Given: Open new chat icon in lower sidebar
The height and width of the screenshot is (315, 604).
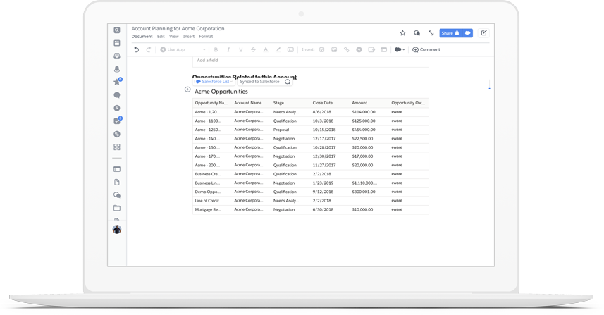Looking at the screenshot, I should tap(117, 195).
